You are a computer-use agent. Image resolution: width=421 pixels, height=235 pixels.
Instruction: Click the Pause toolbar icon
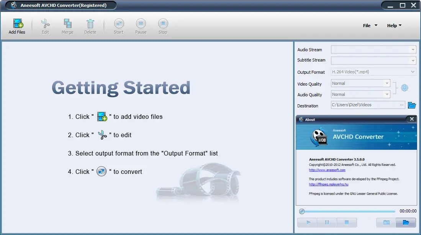point(141,24)
